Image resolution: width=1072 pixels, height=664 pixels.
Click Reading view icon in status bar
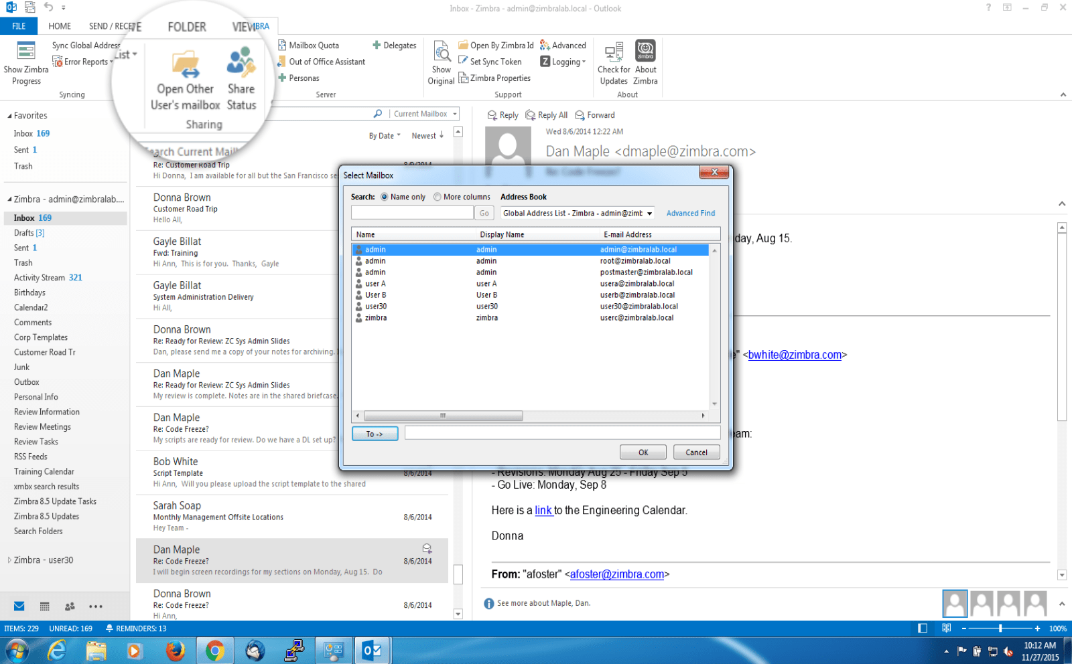coord(946,629)
